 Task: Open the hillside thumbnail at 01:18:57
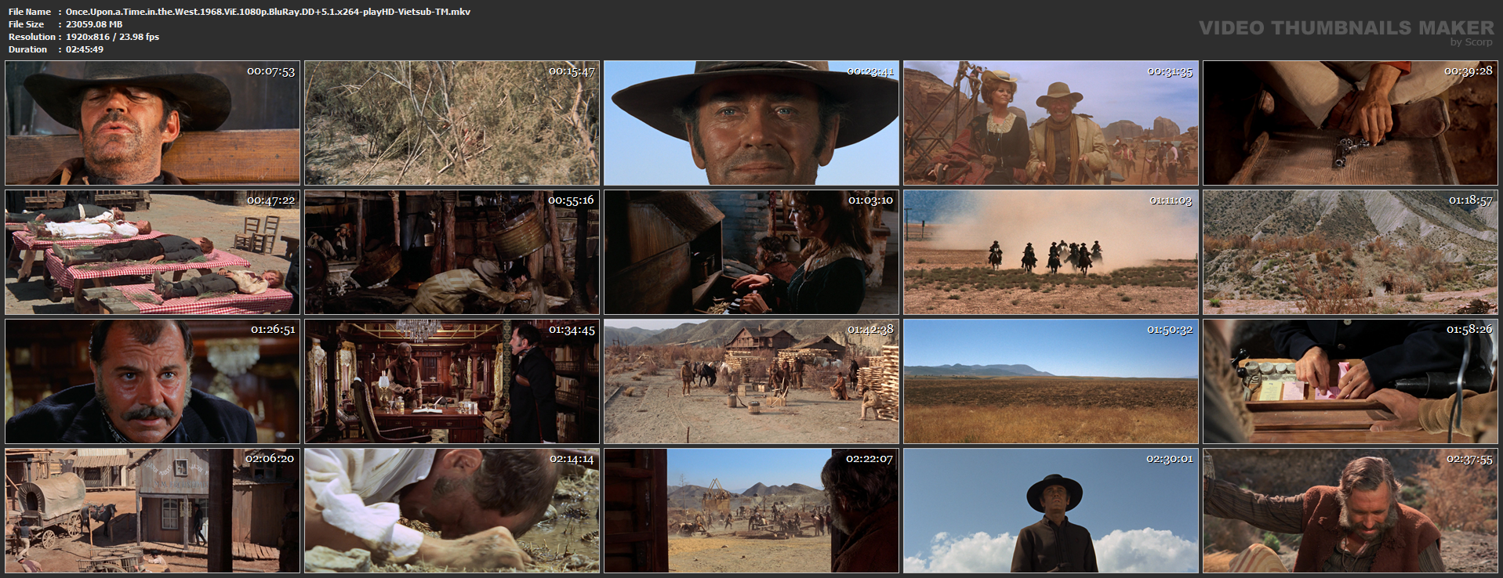[1350, 252]
